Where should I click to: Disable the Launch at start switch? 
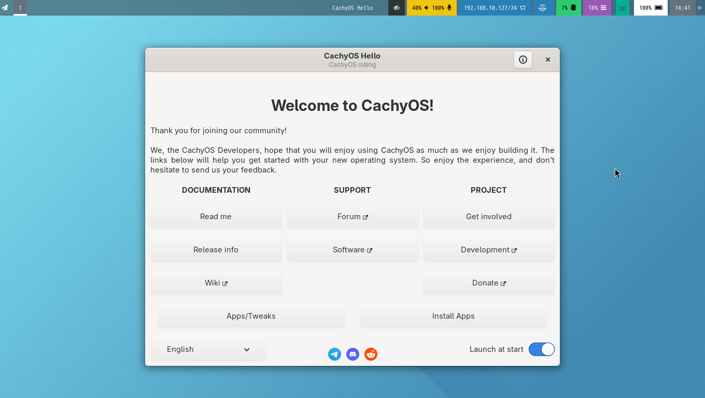[x=542, y=349]
